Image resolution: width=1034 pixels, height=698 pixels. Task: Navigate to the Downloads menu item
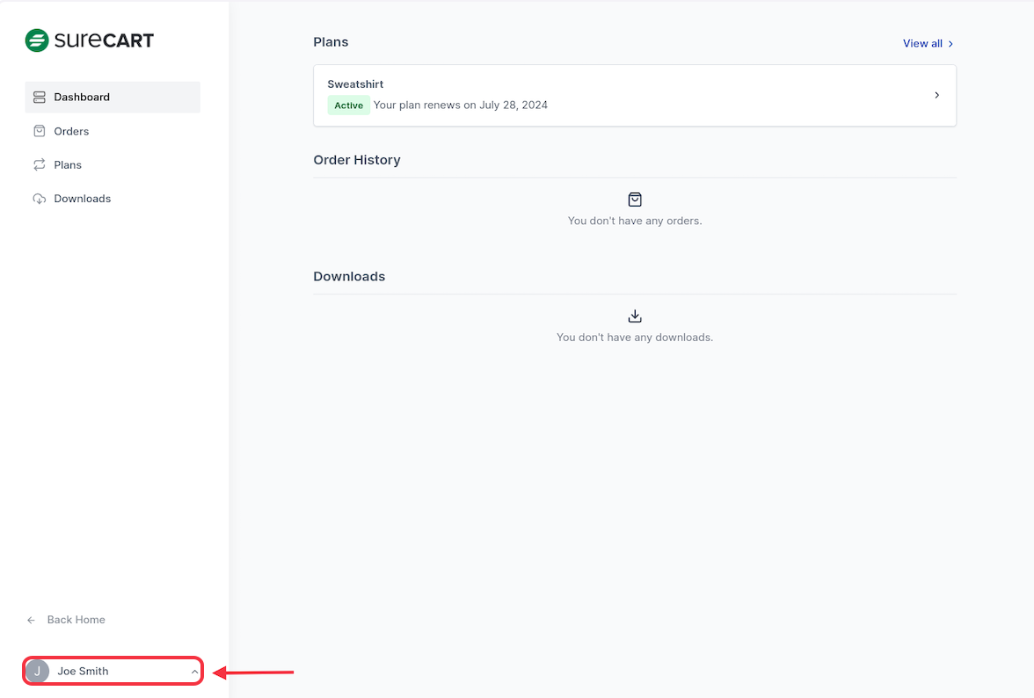(x=82, y=199)
